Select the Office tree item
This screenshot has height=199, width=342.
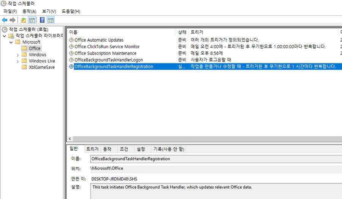pyautogui.click(x=35, y=48)
